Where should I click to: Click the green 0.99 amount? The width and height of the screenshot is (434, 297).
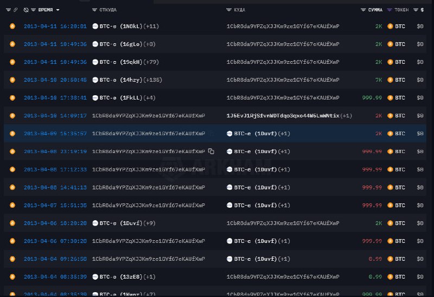(375, 276)
